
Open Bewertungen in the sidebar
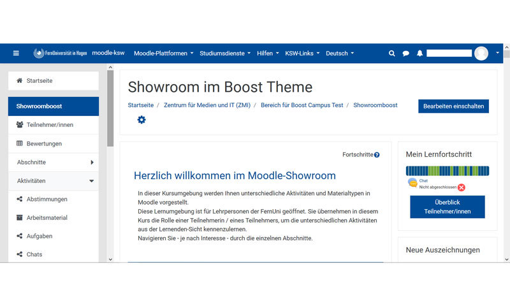point(54,143)
